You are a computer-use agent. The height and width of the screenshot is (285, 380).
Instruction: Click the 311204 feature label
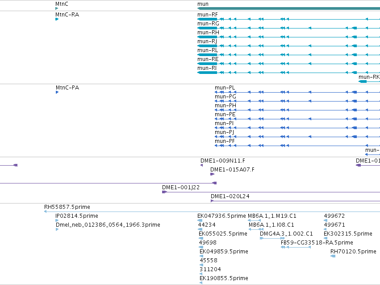click(x=210, y=269)
